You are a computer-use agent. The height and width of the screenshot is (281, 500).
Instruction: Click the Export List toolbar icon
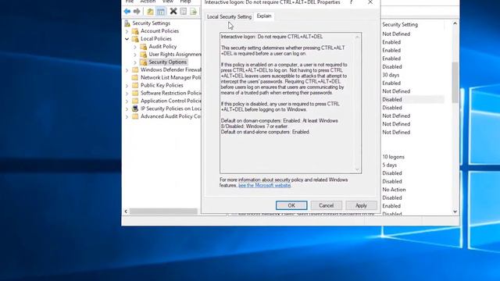click(193, 12)
